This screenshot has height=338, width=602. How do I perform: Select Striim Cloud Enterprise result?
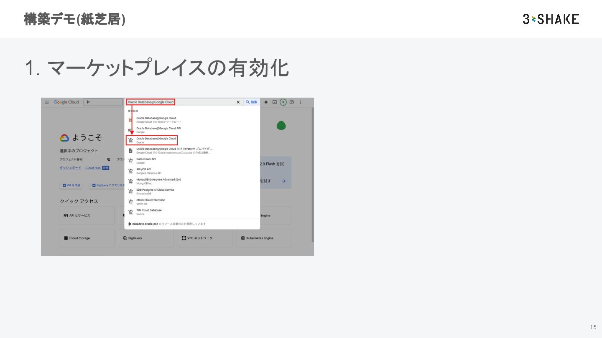[192, 202]
